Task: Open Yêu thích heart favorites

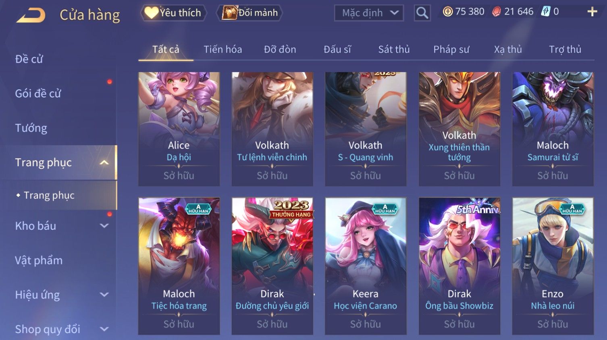Action: pyautogui.click(x=173, y=13)
